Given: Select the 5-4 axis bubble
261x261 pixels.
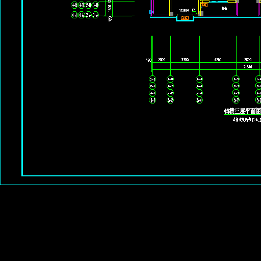Looking at the screenshot, I should tap(199, 100).
